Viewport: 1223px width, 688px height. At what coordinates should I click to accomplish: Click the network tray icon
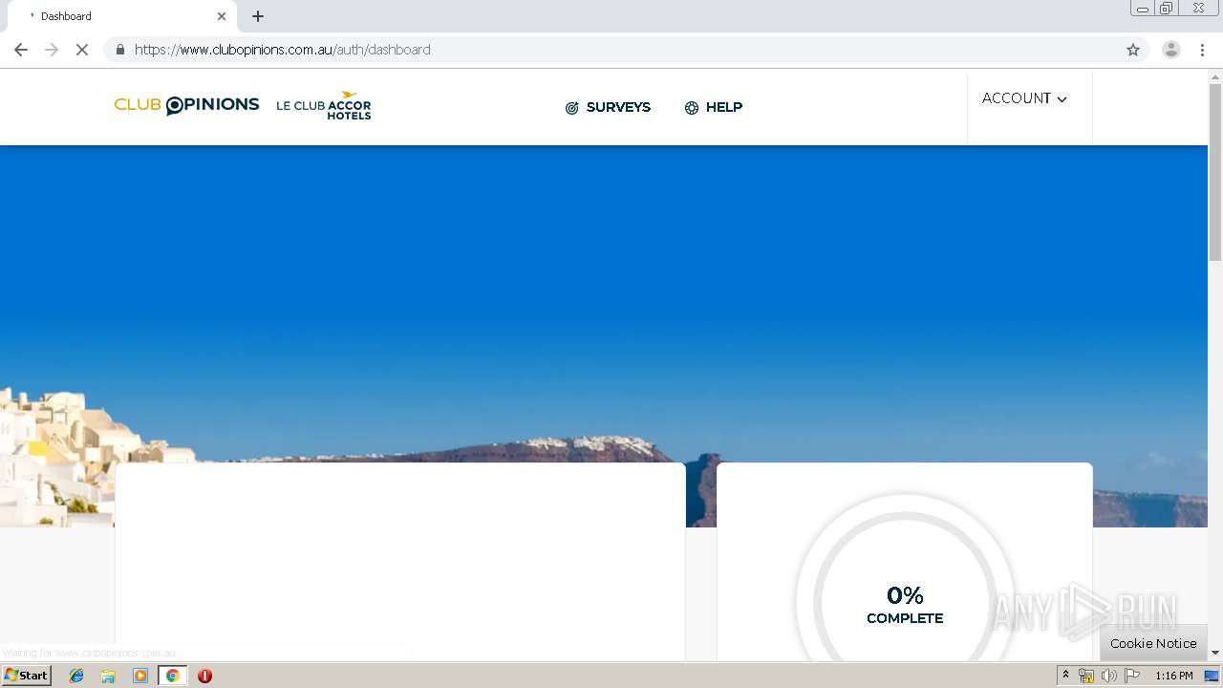1086,676
